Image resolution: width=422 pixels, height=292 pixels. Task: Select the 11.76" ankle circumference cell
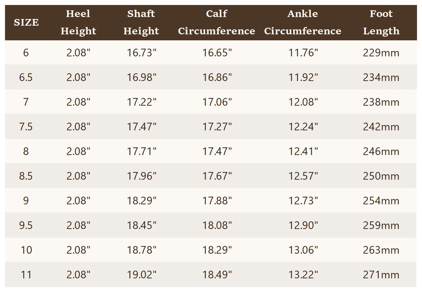[303, 53]
